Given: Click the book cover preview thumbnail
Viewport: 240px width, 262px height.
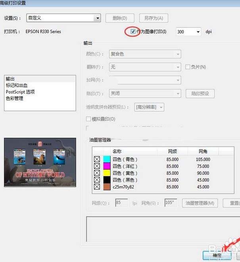Looking at the screenshot, I should (40, 162).
